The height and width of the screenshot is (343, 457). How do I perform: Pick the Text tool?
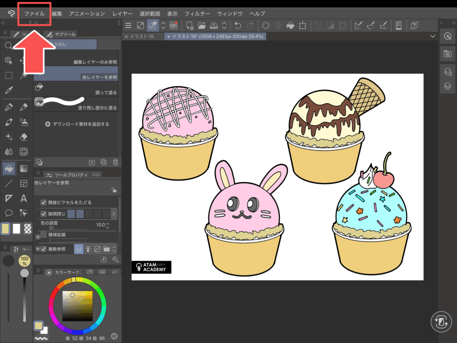pyautogui.click(x=24, y=198)
